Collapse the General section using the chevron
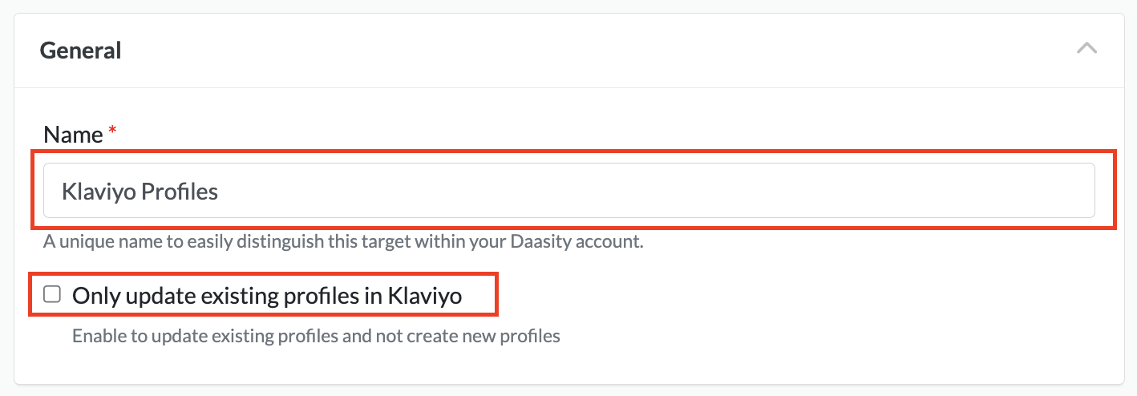Screen dimensions: 1137x396 pos(1086,48)
